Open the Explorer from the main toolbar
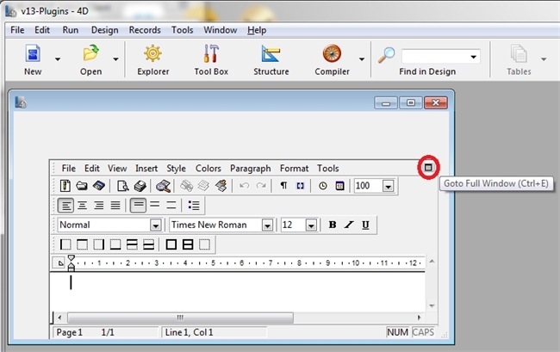560x352 pixels. click(x=152, y=60)
